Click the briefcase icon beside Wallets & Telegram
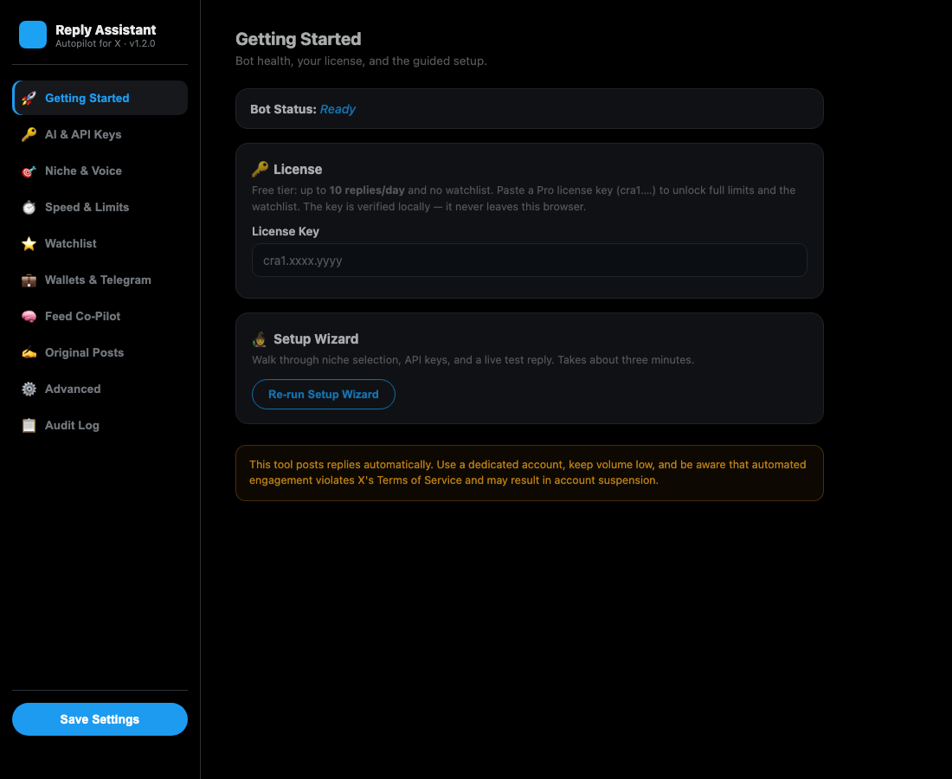Viewport: 952px width, 779px height. click(29, 280)
